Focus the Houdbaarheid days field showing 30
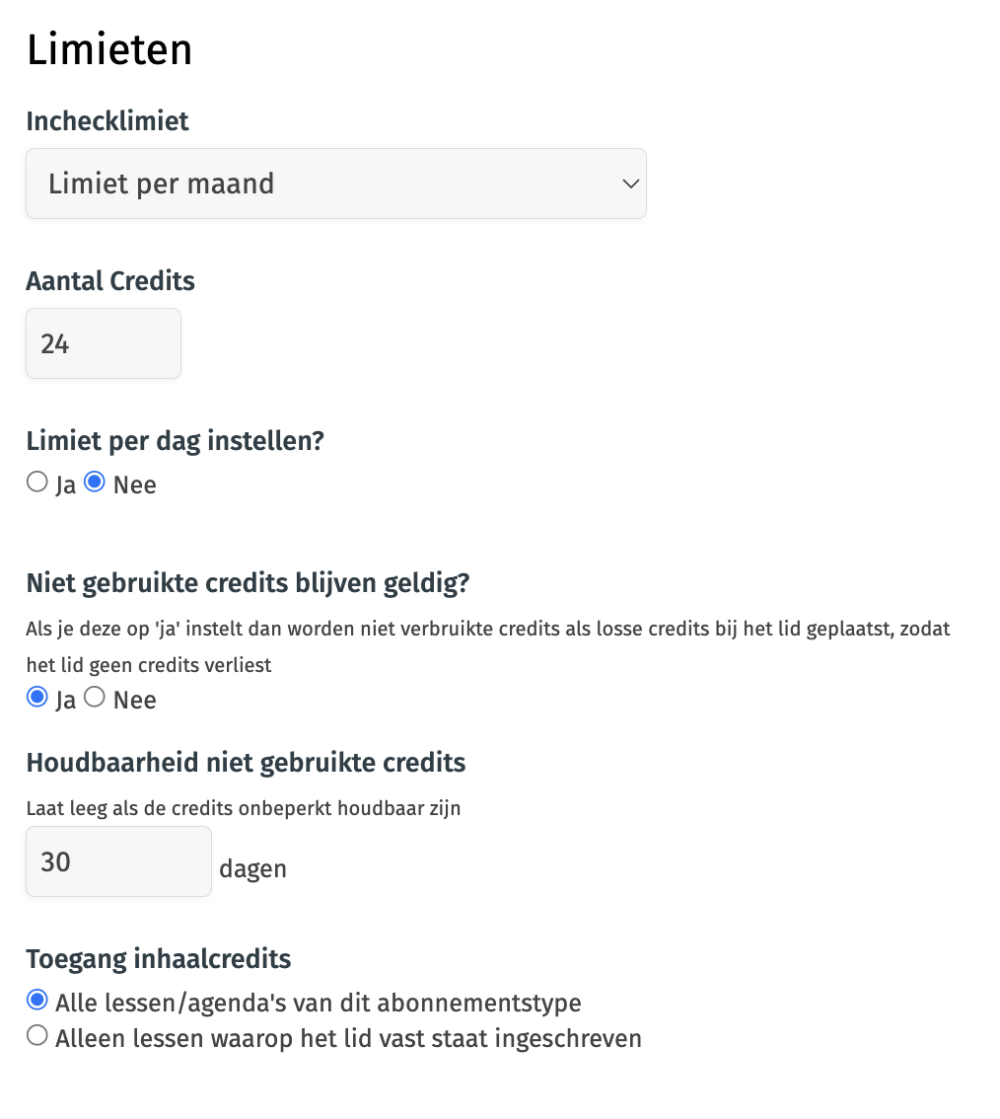 tap(119, 861)
